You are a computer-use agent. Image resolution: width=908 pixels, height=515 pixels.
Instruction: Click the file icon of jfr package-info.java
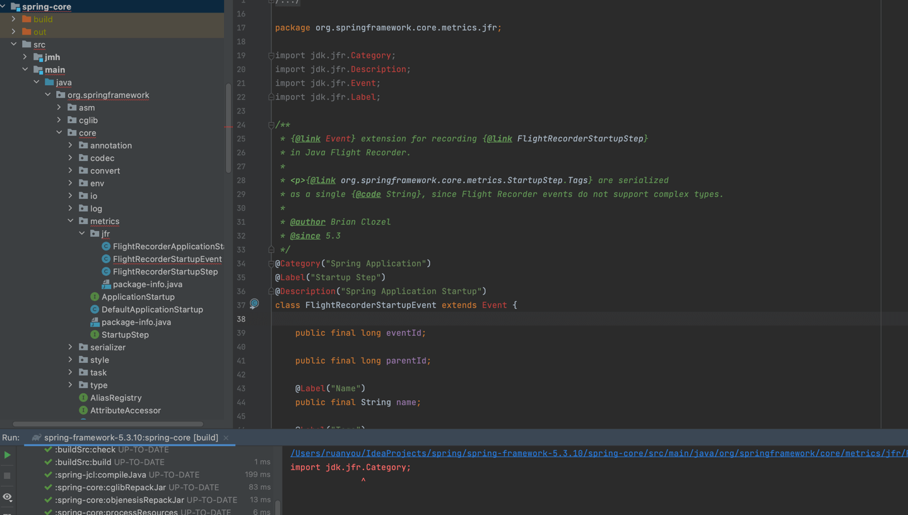[106, 284]
